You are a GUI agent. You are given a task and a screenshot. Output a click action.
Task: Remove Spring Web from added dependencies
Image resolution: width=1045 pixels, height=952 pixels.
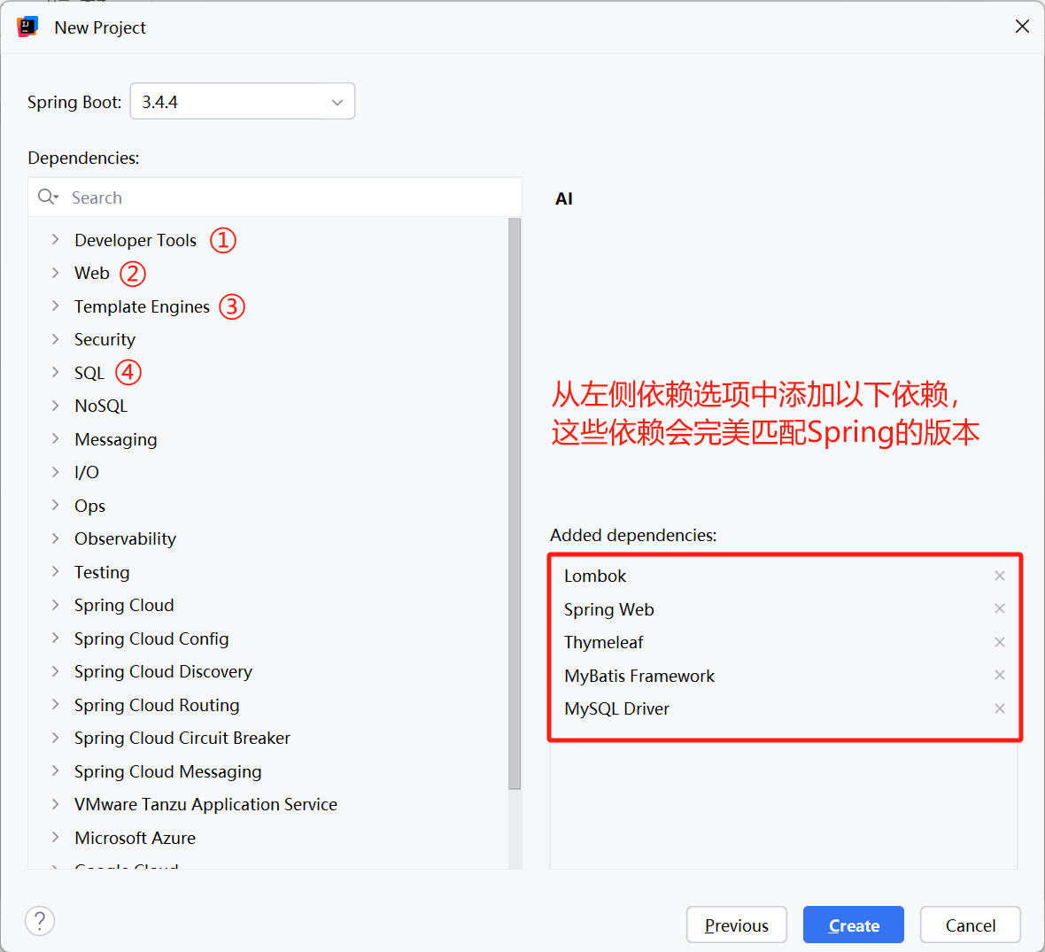coord(999,608)
